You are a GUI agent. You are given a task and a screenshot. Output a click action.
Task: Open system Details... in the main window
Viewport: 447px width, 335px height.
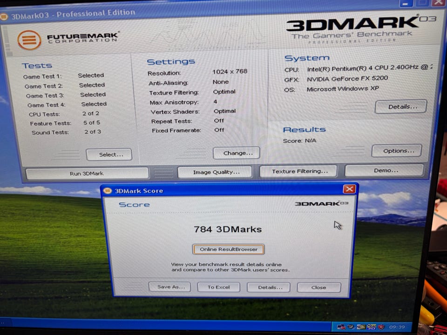tap(401, 107)
